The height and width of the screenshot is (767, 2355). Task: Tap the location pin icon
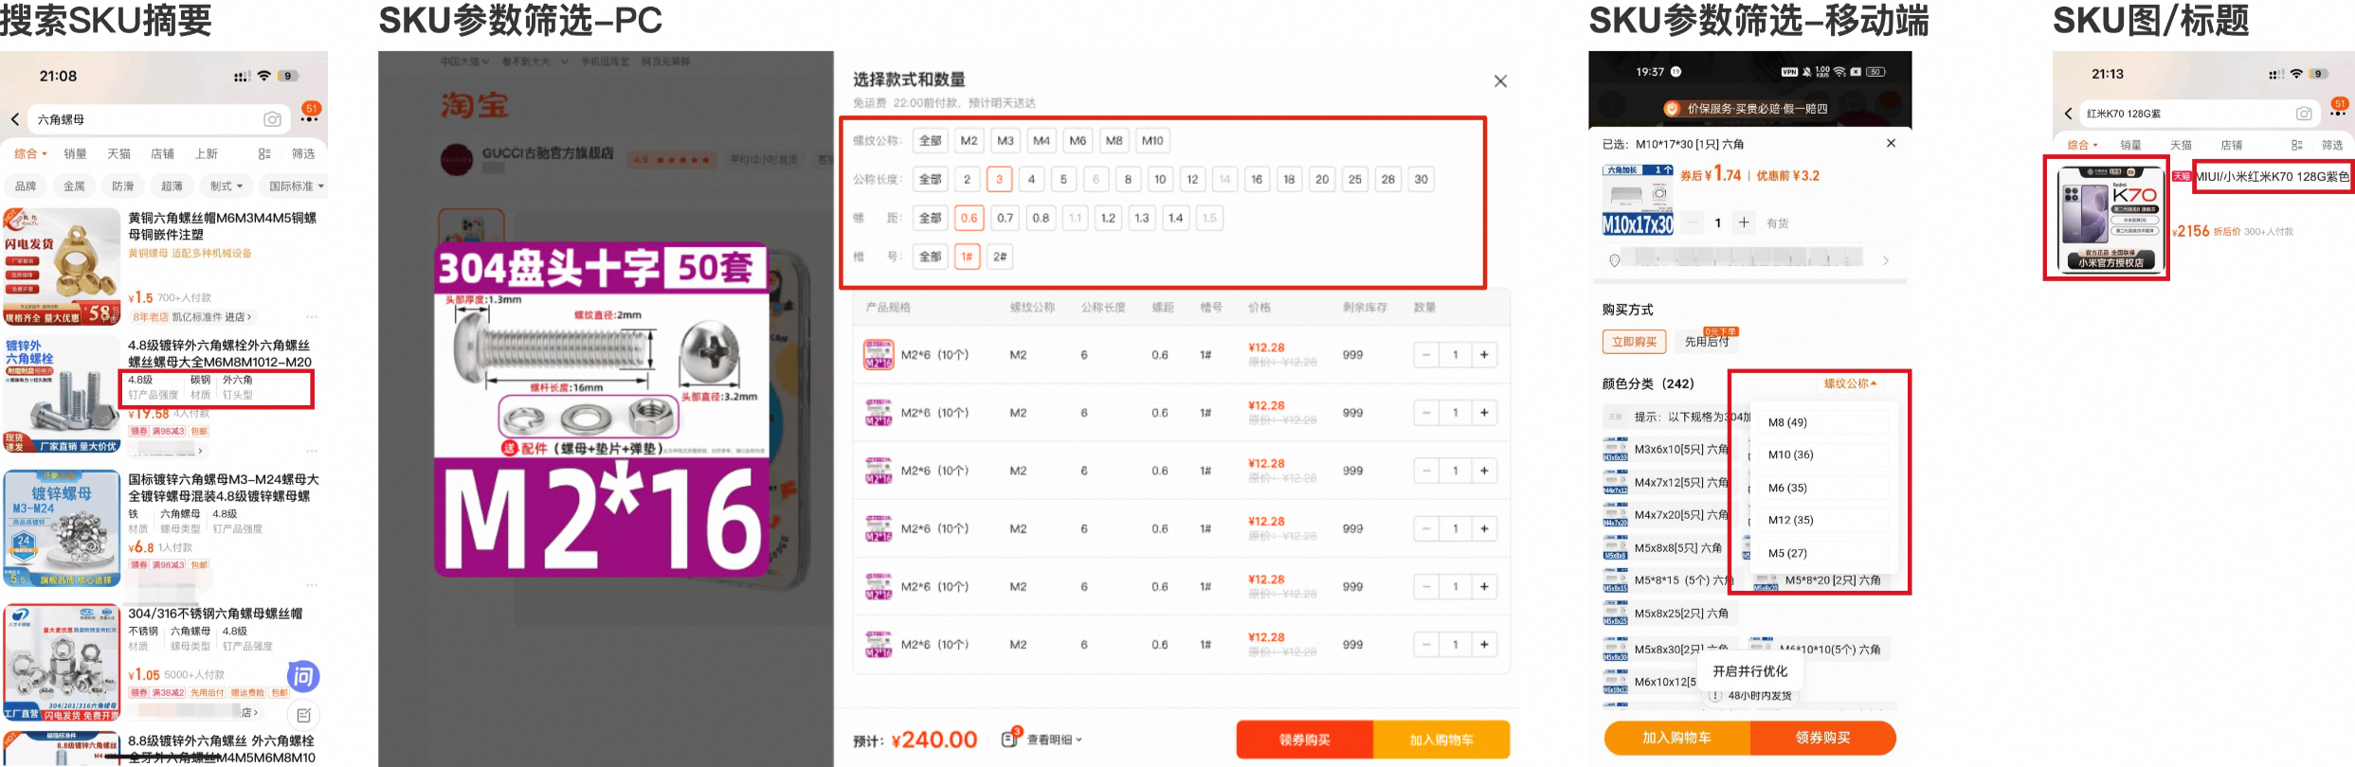tap(1615, 260)
